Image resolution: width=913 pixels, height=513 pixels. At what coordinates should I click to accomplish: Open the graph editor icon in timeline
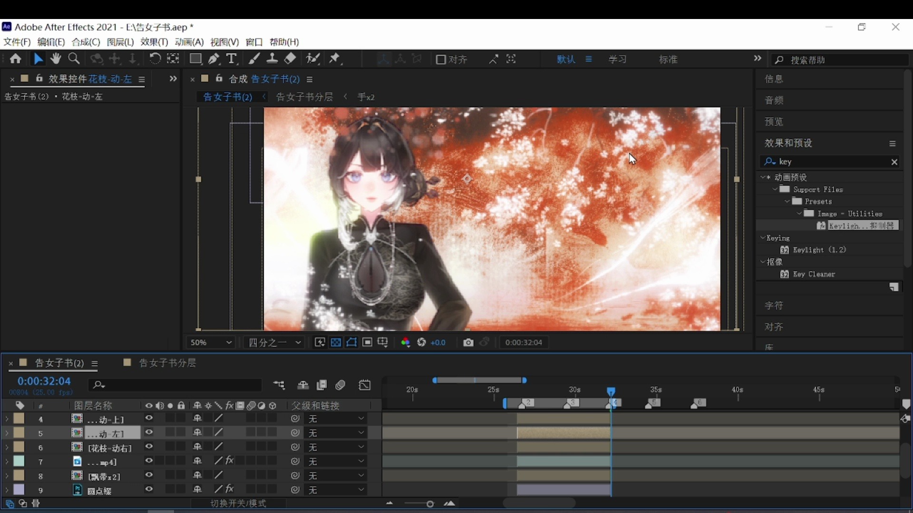(x=365, y=385)
